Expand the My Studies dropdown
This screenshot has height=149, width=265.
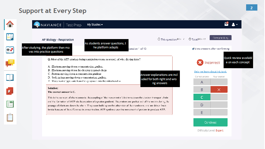(95, 25)
